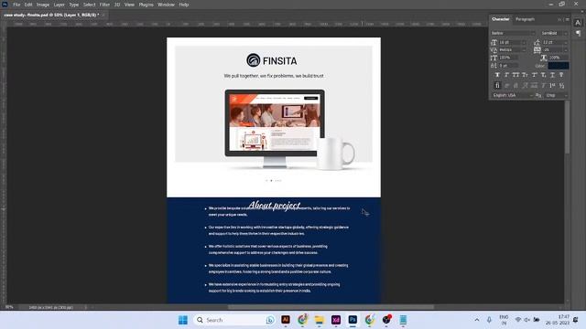Screen dimensions: 586x329
Task: Click the taskbar Search box
Action: point(234,320)
